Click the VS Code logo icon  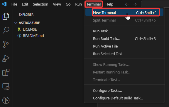4,4
